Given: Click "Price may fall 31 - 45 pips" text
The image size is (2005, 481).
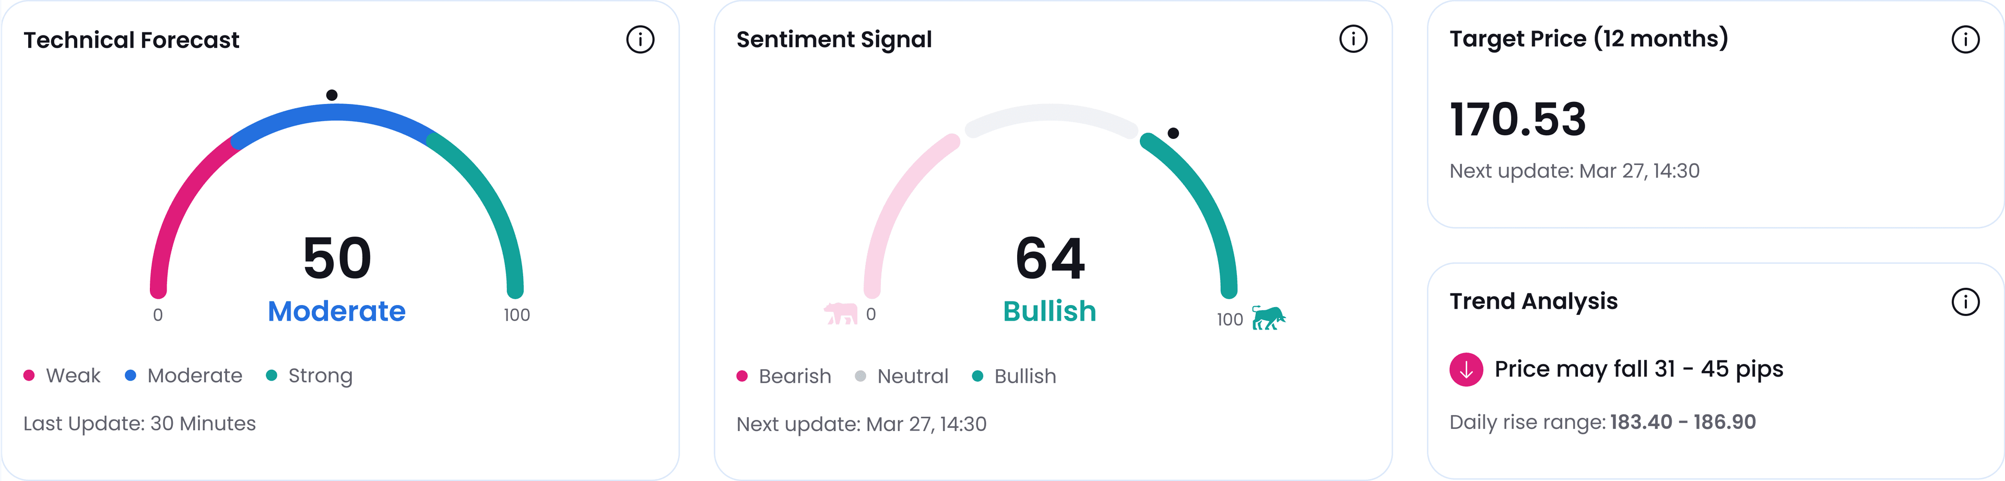Looking at the screenshot, I should pos(1638,369).
